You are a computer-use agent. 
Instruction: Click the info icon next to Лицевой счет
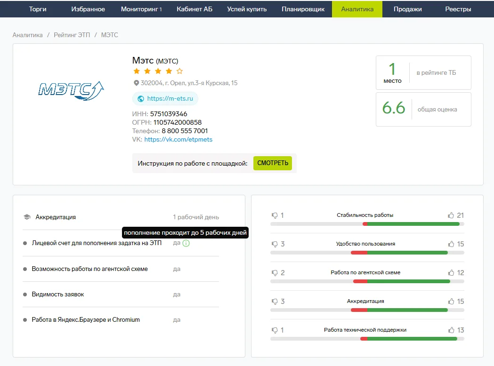tap(186, 243)
